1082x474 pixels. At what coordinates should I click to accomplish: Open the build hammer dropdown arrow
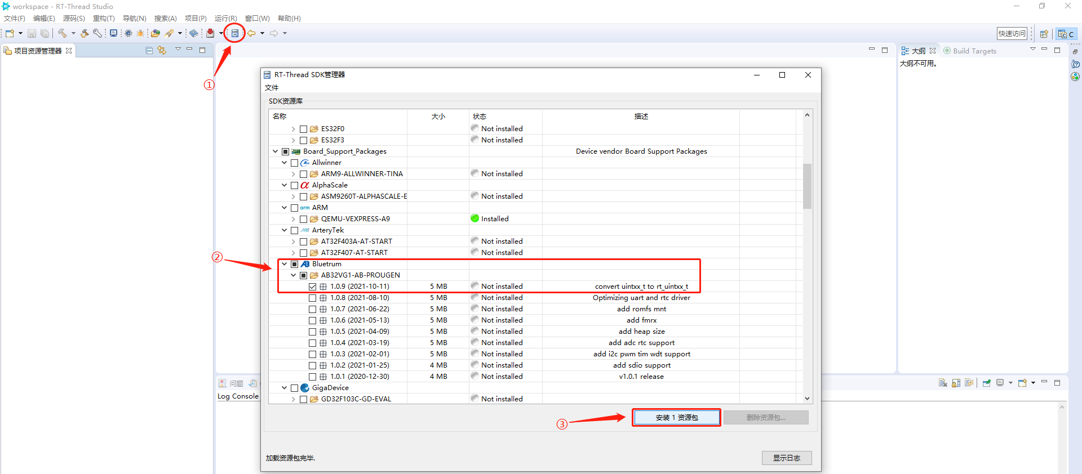(x=73, y=33)
